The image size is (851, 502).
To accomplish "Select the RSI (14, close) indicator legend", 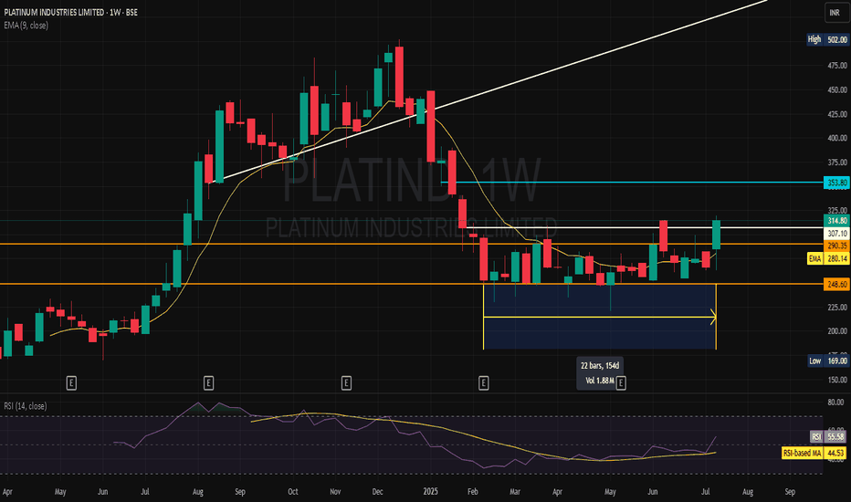I will pos(25,406).
